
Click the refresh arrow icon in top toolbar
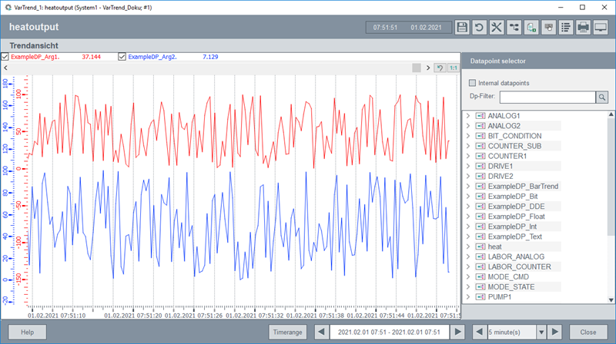(479, 28)
